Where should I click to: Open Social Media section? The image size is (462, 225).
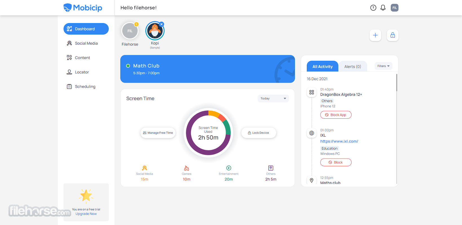86,43
